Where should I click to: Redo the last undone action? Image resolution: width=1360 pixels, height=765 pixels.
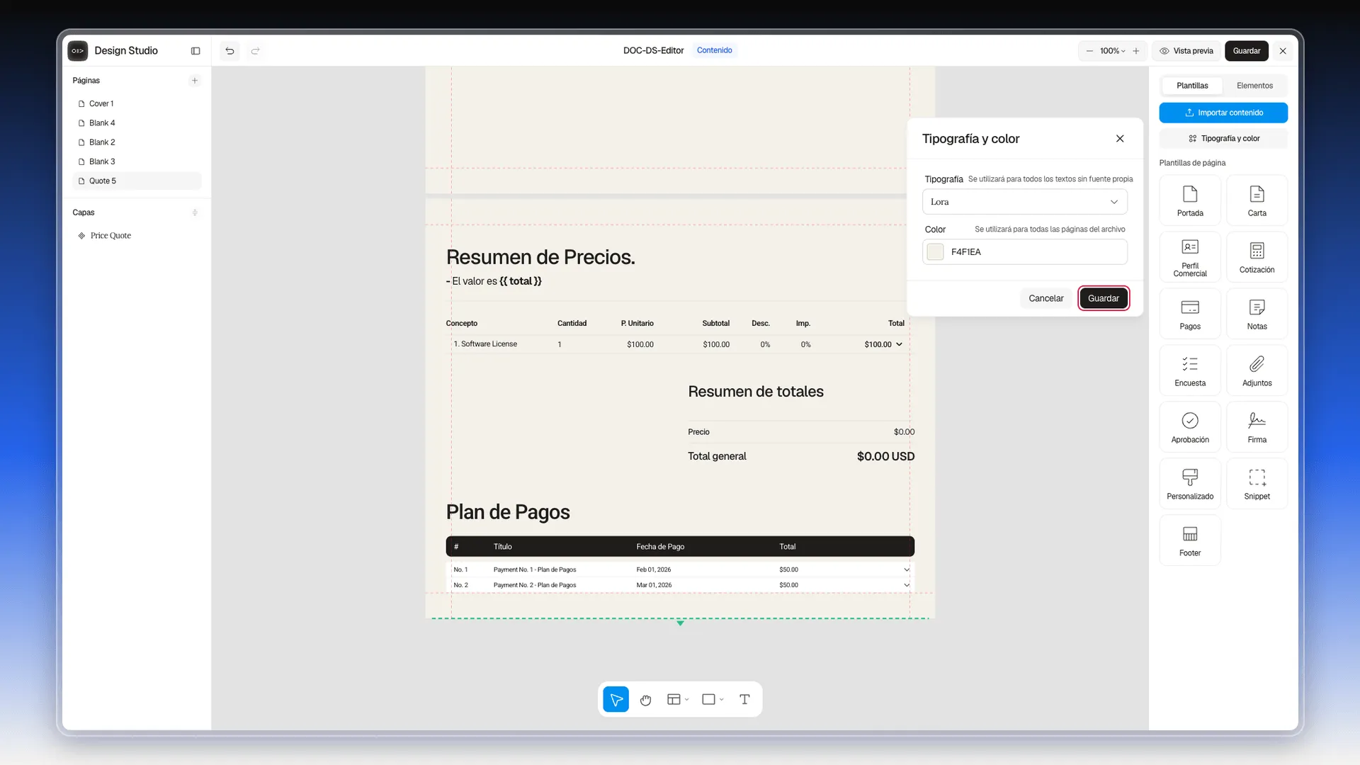pos(256,51)
